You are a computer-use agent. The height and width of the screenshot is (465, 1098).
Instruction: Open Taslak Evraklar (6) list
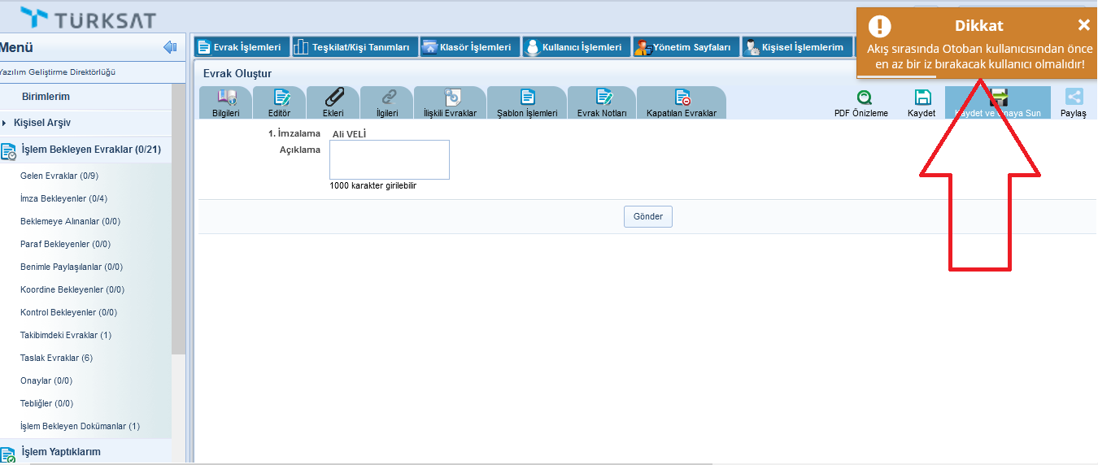pos(56,358)
